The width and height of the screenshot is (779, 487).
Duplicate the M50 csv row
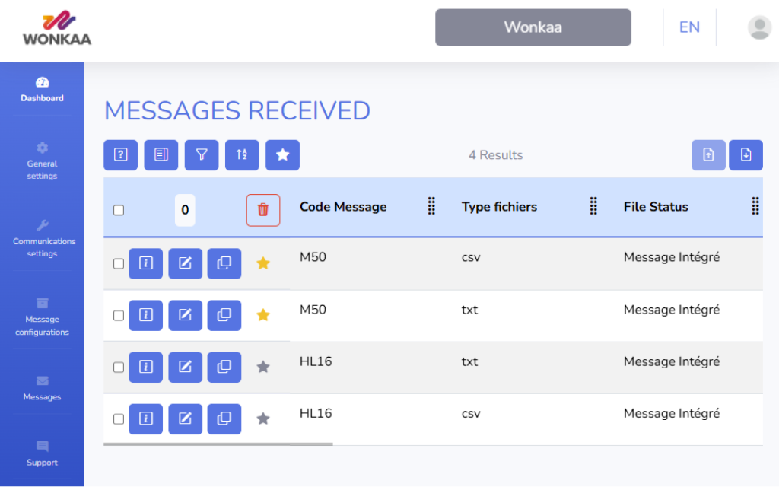[224, 263]
